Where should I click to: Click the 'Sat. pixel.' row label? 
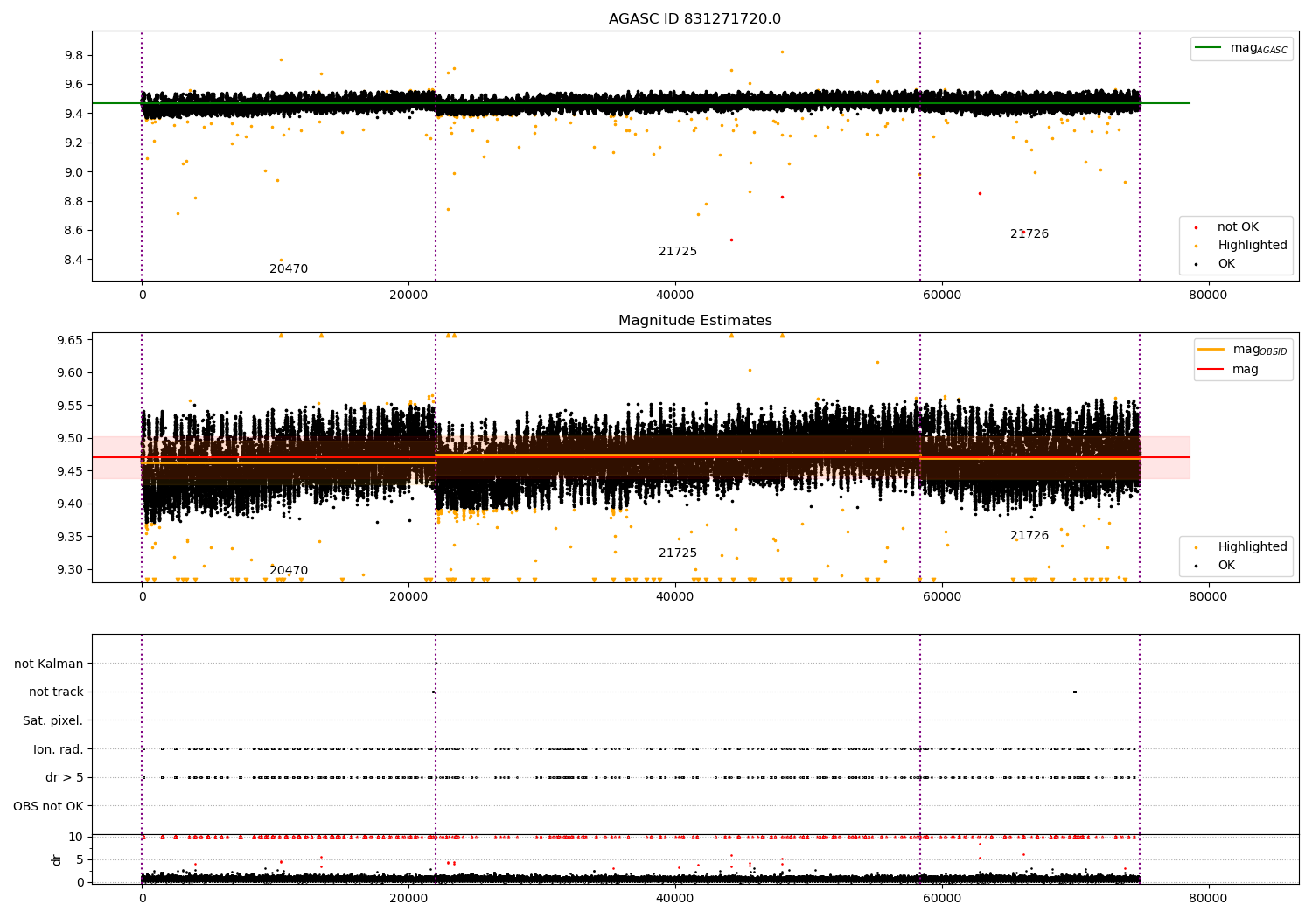click(53, 720)
